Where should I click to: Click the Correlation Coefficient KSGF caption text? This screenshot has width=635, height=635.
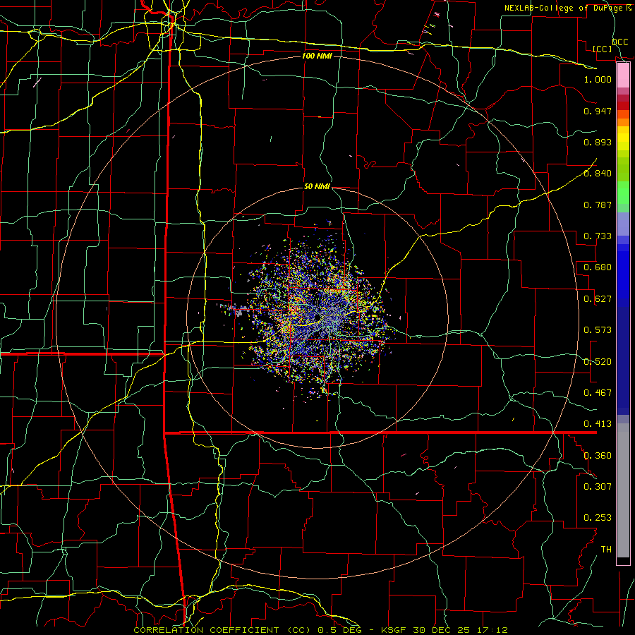point(320,630)
